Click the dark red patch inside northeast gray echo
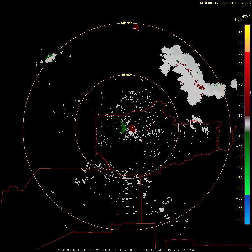The width and height of the screenshot is (252, 252). point(201,87)
